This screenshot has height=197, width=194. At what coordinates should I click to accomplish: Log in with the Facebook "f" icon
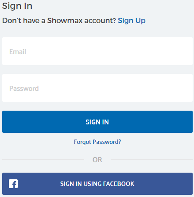point(13,184)
